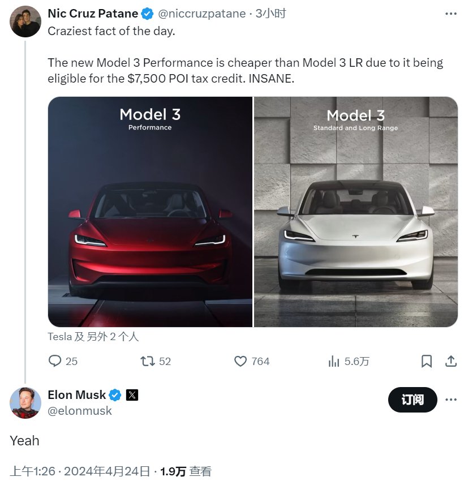Open the tweet view analytics icon
464x481 pixels.
click(x=334, y=361)
